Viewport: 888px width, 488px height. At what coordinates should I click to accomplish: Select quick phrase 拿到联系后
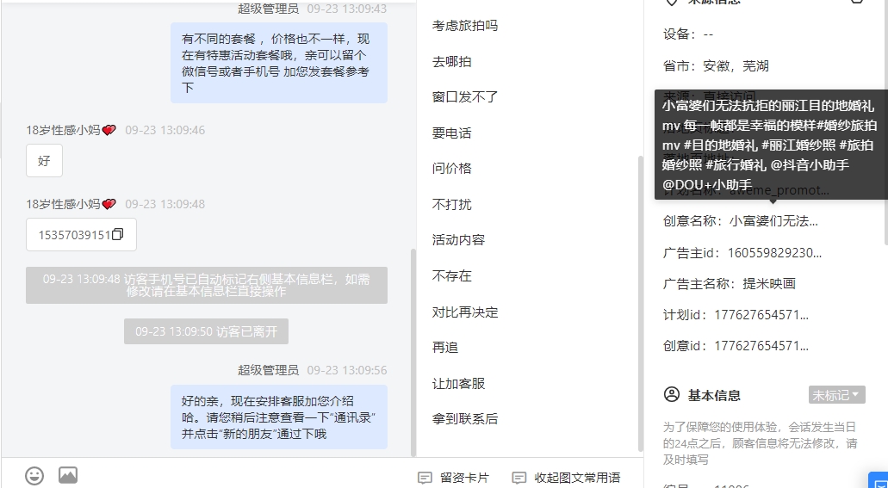click(465, 418)
